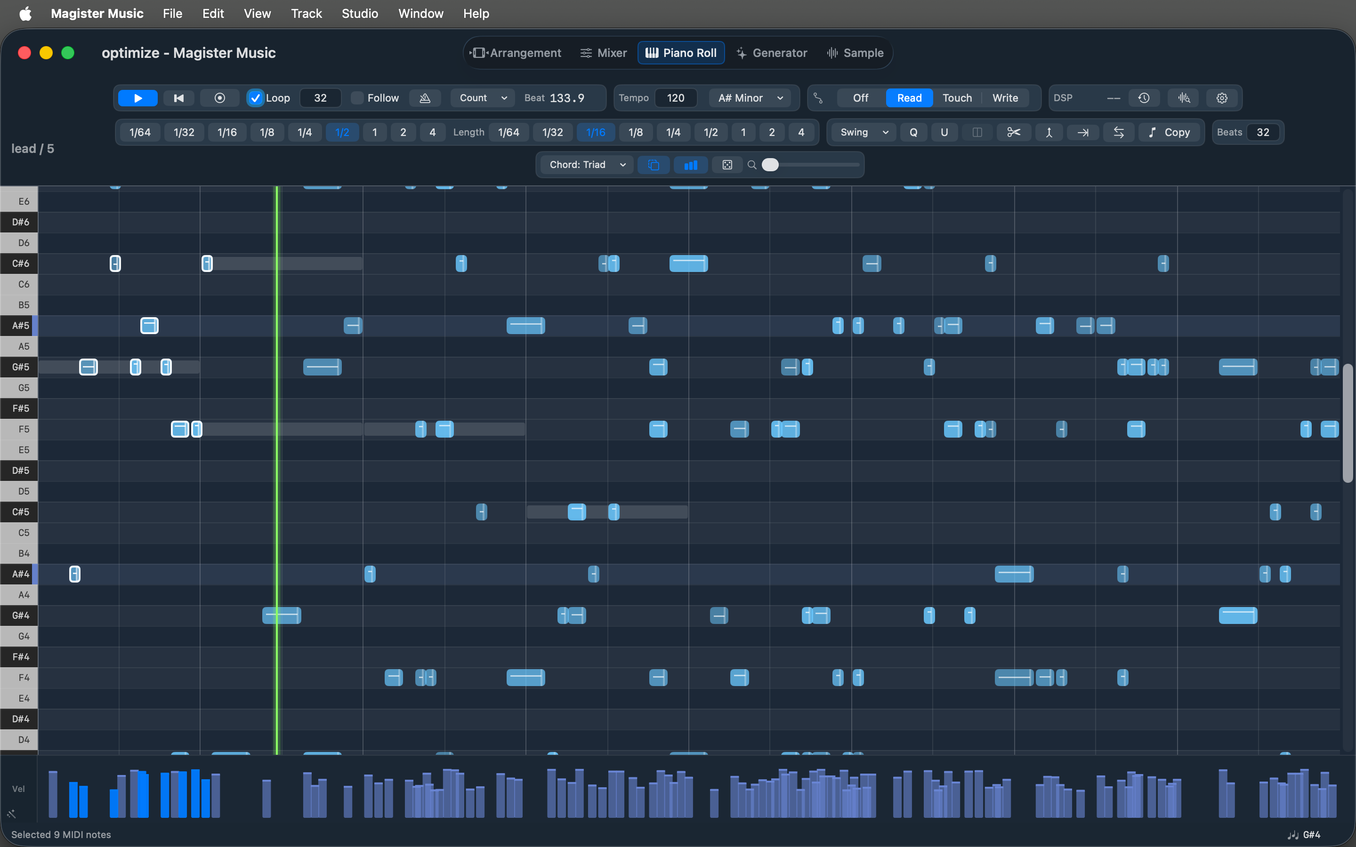Open the Track menu
The width and height of the screenshot is (1356, 847).
click(x=307, y=14)
